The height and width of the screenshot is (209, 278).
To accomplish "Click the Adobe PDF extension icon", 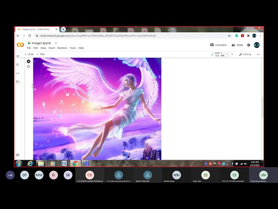I will click(242, 36).
